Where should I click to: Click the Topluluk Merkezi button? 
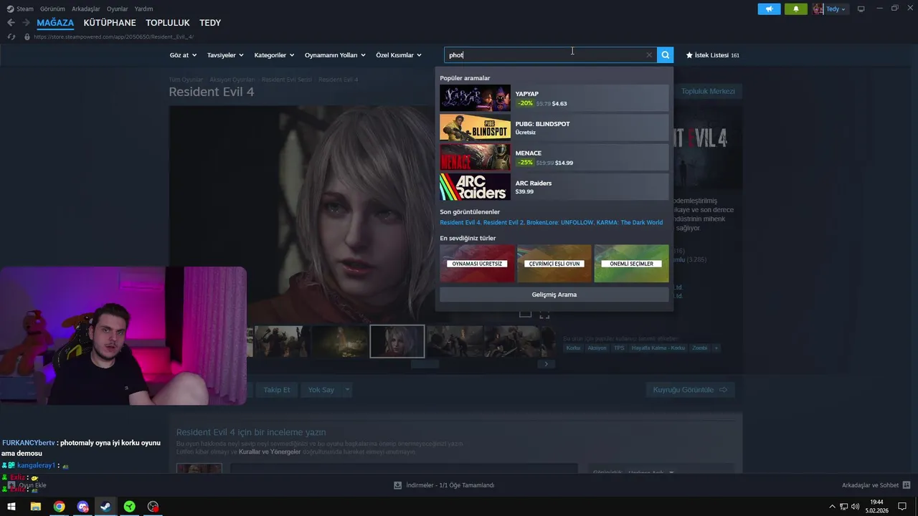click(708, 91)
